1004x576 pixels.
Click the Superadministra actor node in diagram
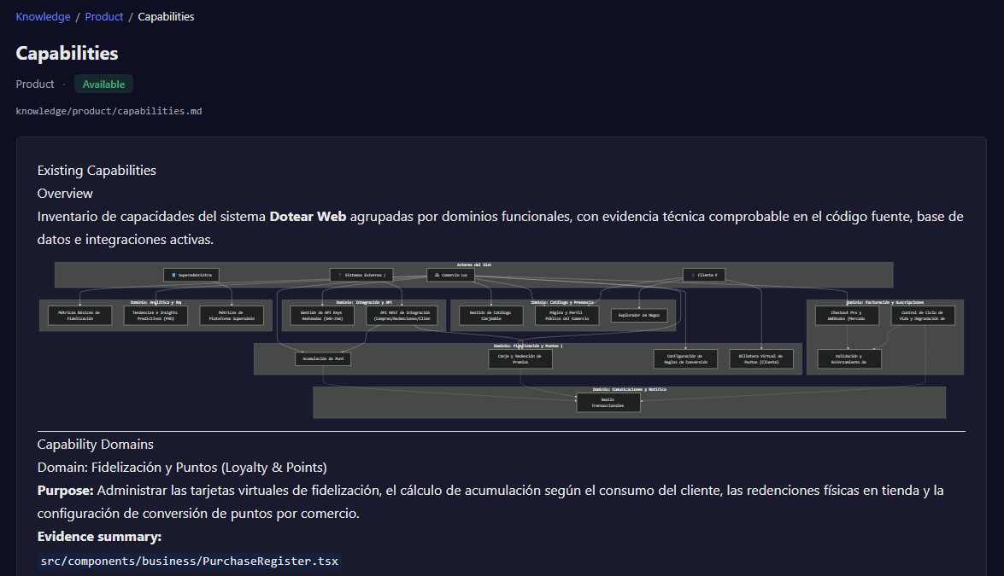tap(191, 275)
